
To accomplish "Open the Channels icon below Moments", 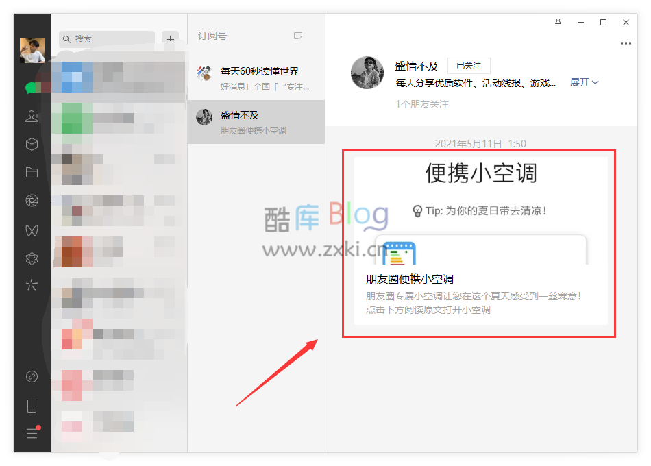I will [32, 230].
